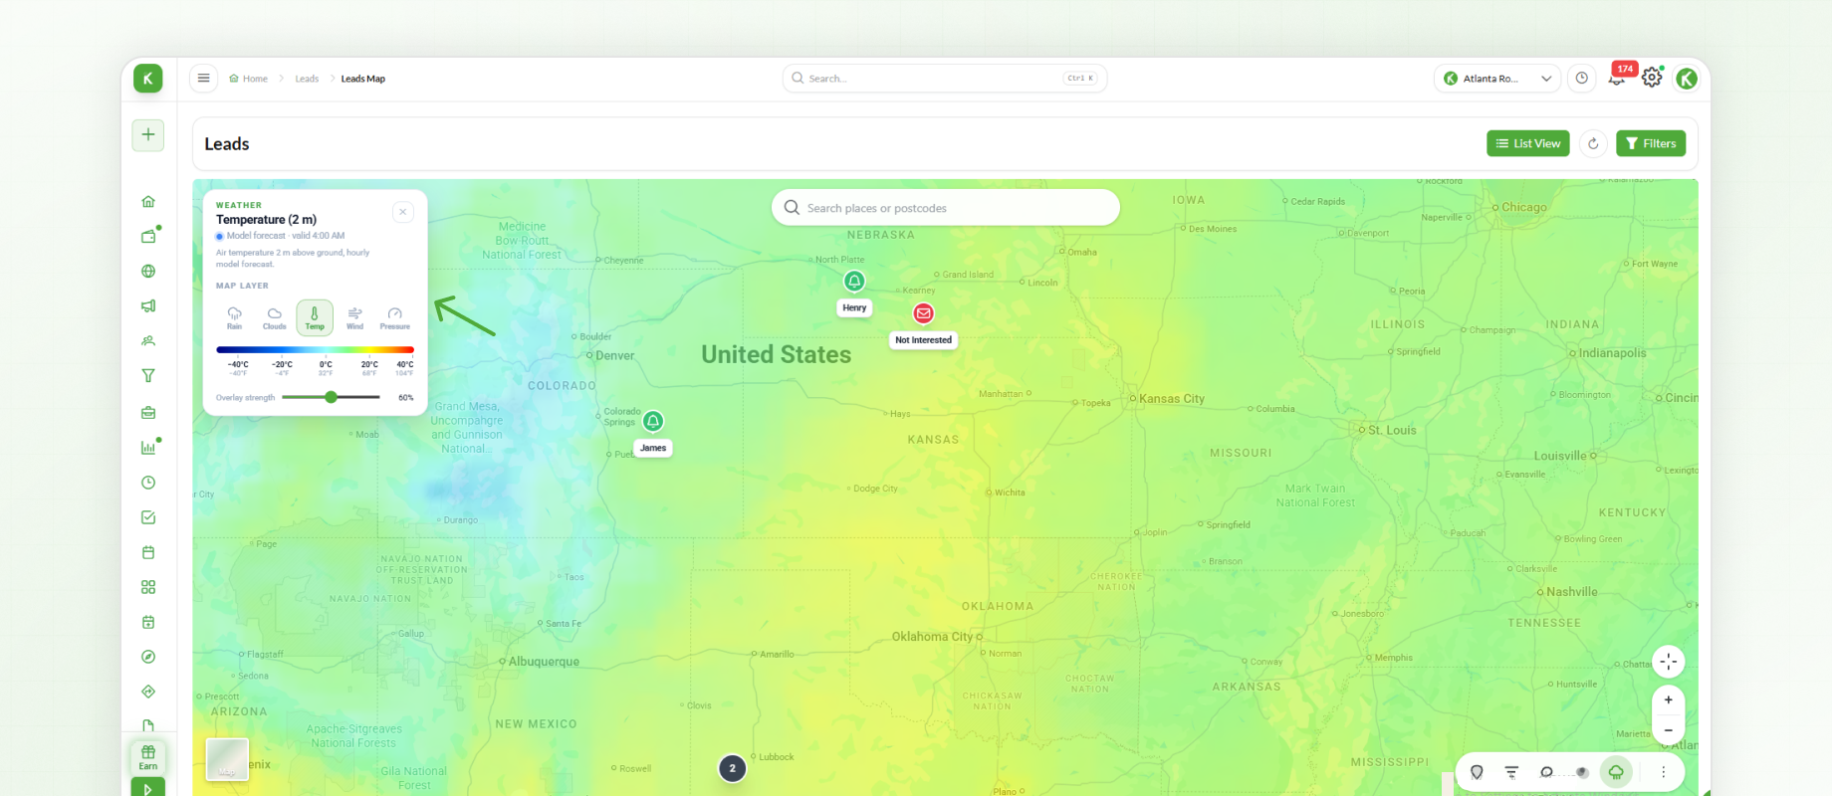Open the diamond directions icon in sidebar
This screenshot has height=796, width=1832.
click(148, 692)
